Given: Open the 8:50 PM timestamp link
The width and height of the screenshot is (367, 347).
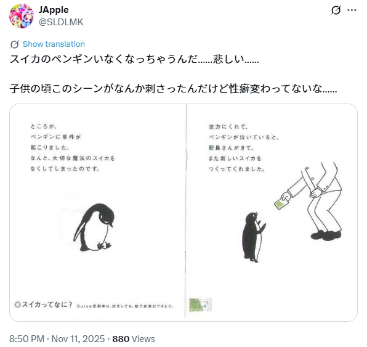Looking at the screenshot, I should coord(26,339).
